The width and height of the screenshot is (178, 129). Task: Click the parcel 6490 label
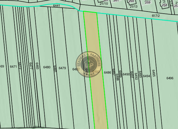tap(126, 74)
